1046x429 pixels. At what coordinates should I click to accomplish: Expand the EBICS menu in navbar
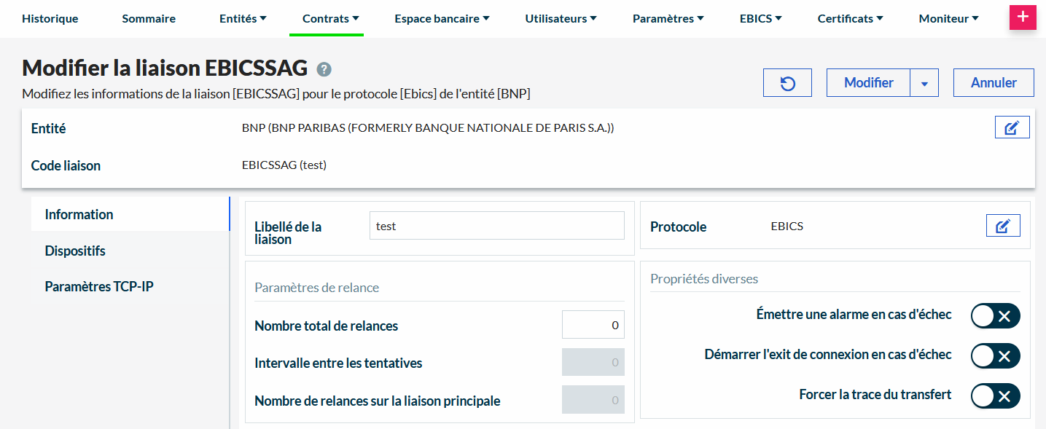click(760, 19)
